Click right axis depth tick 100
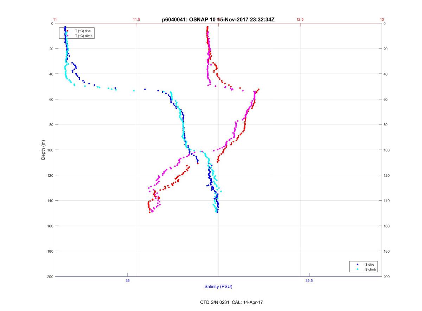Viewport: 422px width, 311px height. [x=387, y=150]
